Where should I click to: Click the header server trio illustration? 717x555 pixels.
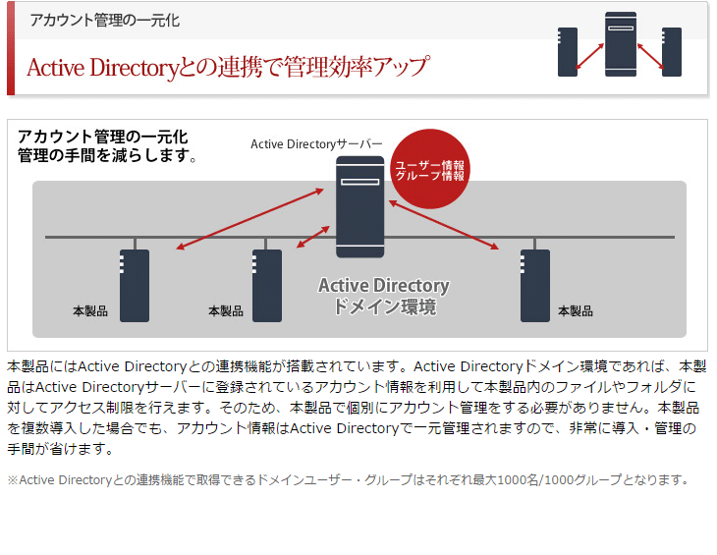620,44
